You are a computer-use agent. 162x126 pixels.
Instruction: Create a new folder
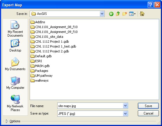tap(125, 14)
